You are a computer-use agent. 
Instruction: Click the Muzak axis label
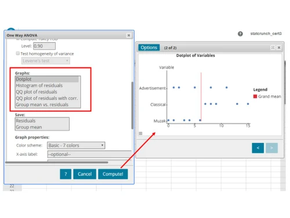[159, 121]
